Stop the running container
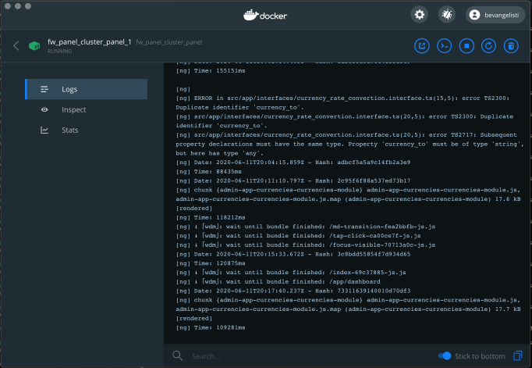532x368 pixels. [x=466, y=46]
